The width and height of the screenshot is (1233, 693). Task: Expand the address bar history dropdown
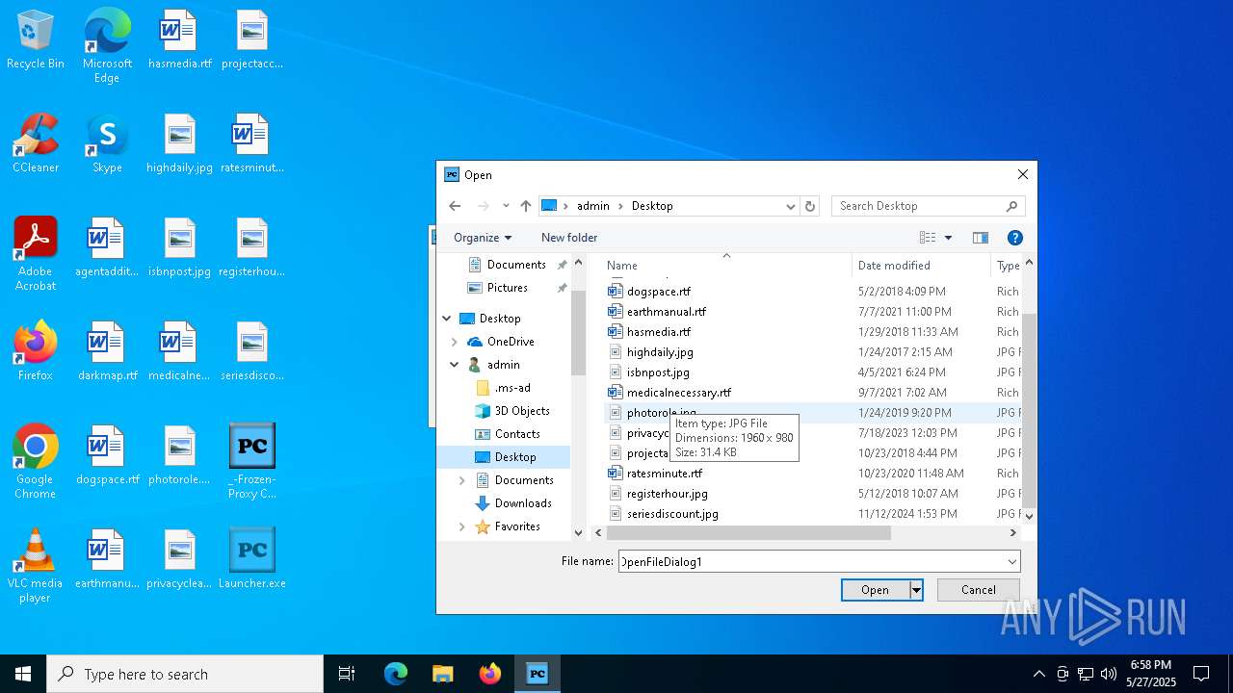point(791,206)
